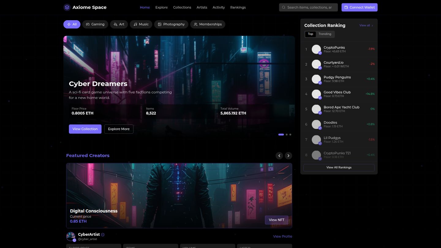This screenshot has width=441, height=248.
Task: Click the search magnifier icon
Action: point(284,7)
